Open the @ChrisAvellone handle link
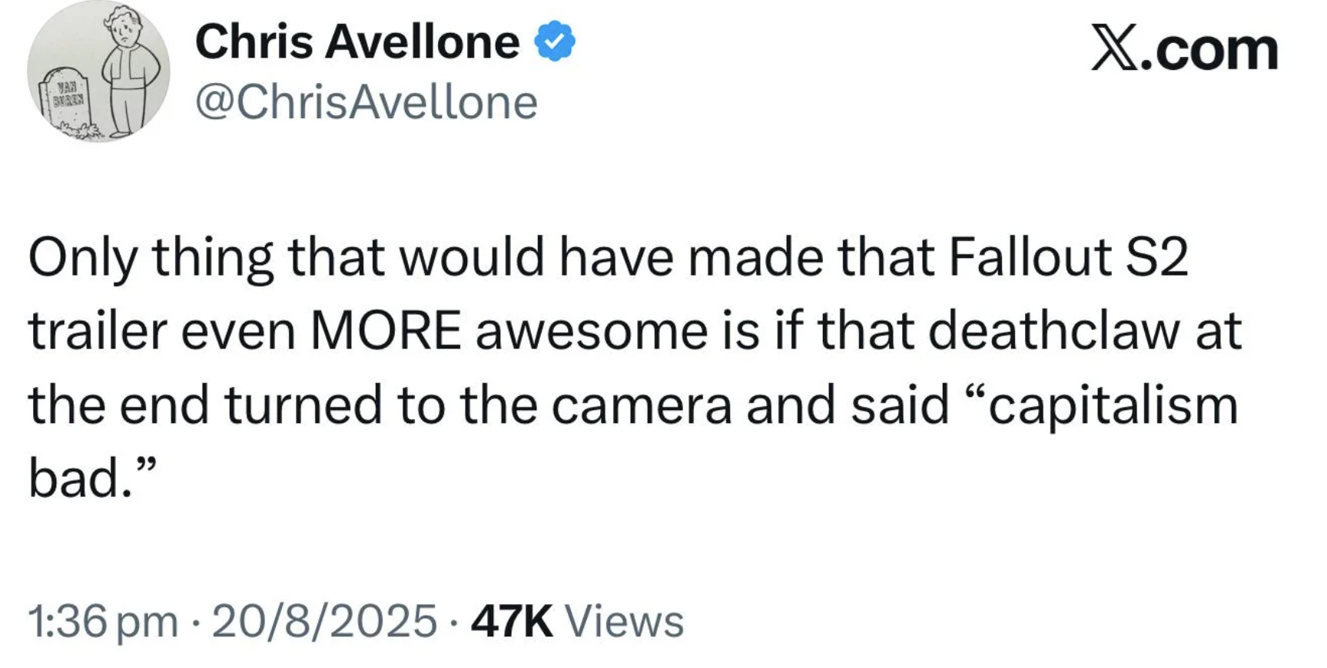Image resolution: width=1327 pixels, height=668 pixels. [x=367, y=102]
